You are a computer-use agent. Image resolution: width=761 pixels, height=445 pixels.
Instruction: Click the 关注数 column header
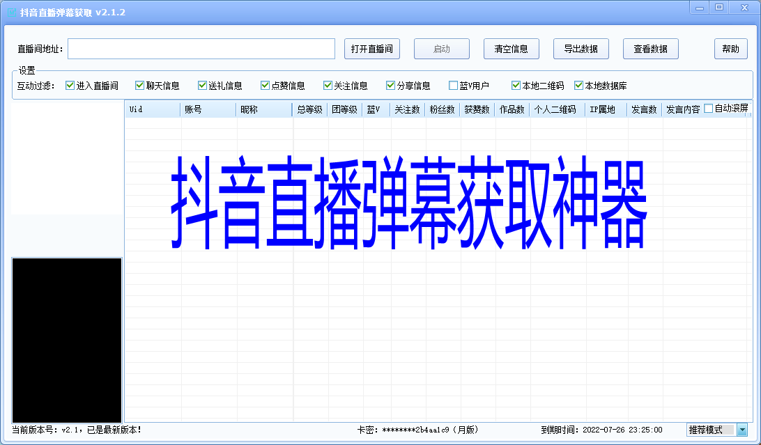[x=407, y=109]
